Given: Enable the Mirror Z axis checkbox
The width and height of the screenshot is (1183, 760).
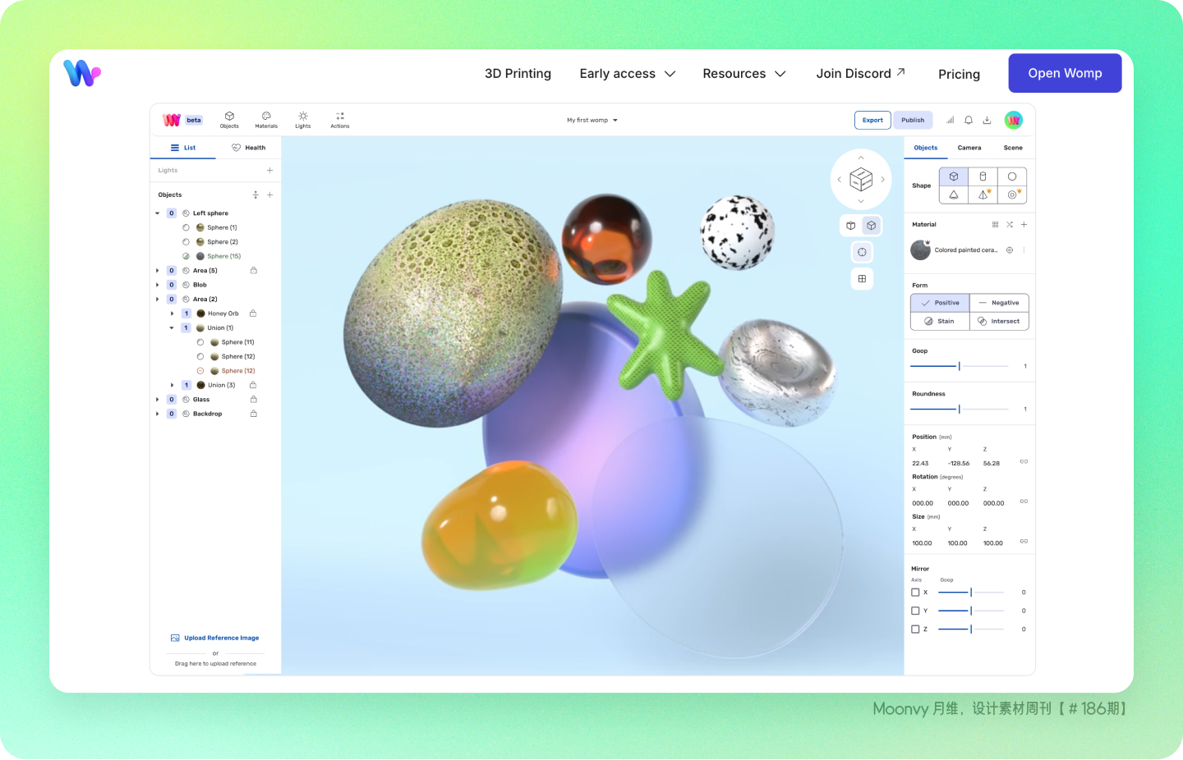Looking at the screenshot, I should click(915, 630).
